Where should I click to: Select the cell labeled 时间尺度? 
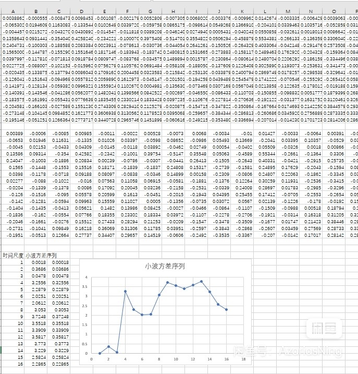[x=13, y=256]
